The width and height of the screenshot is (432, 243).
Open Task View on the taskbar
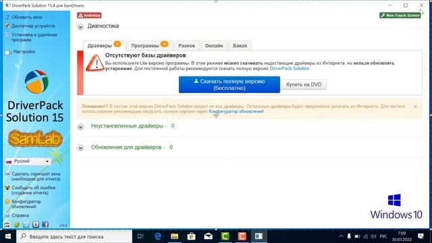(140, 236)
